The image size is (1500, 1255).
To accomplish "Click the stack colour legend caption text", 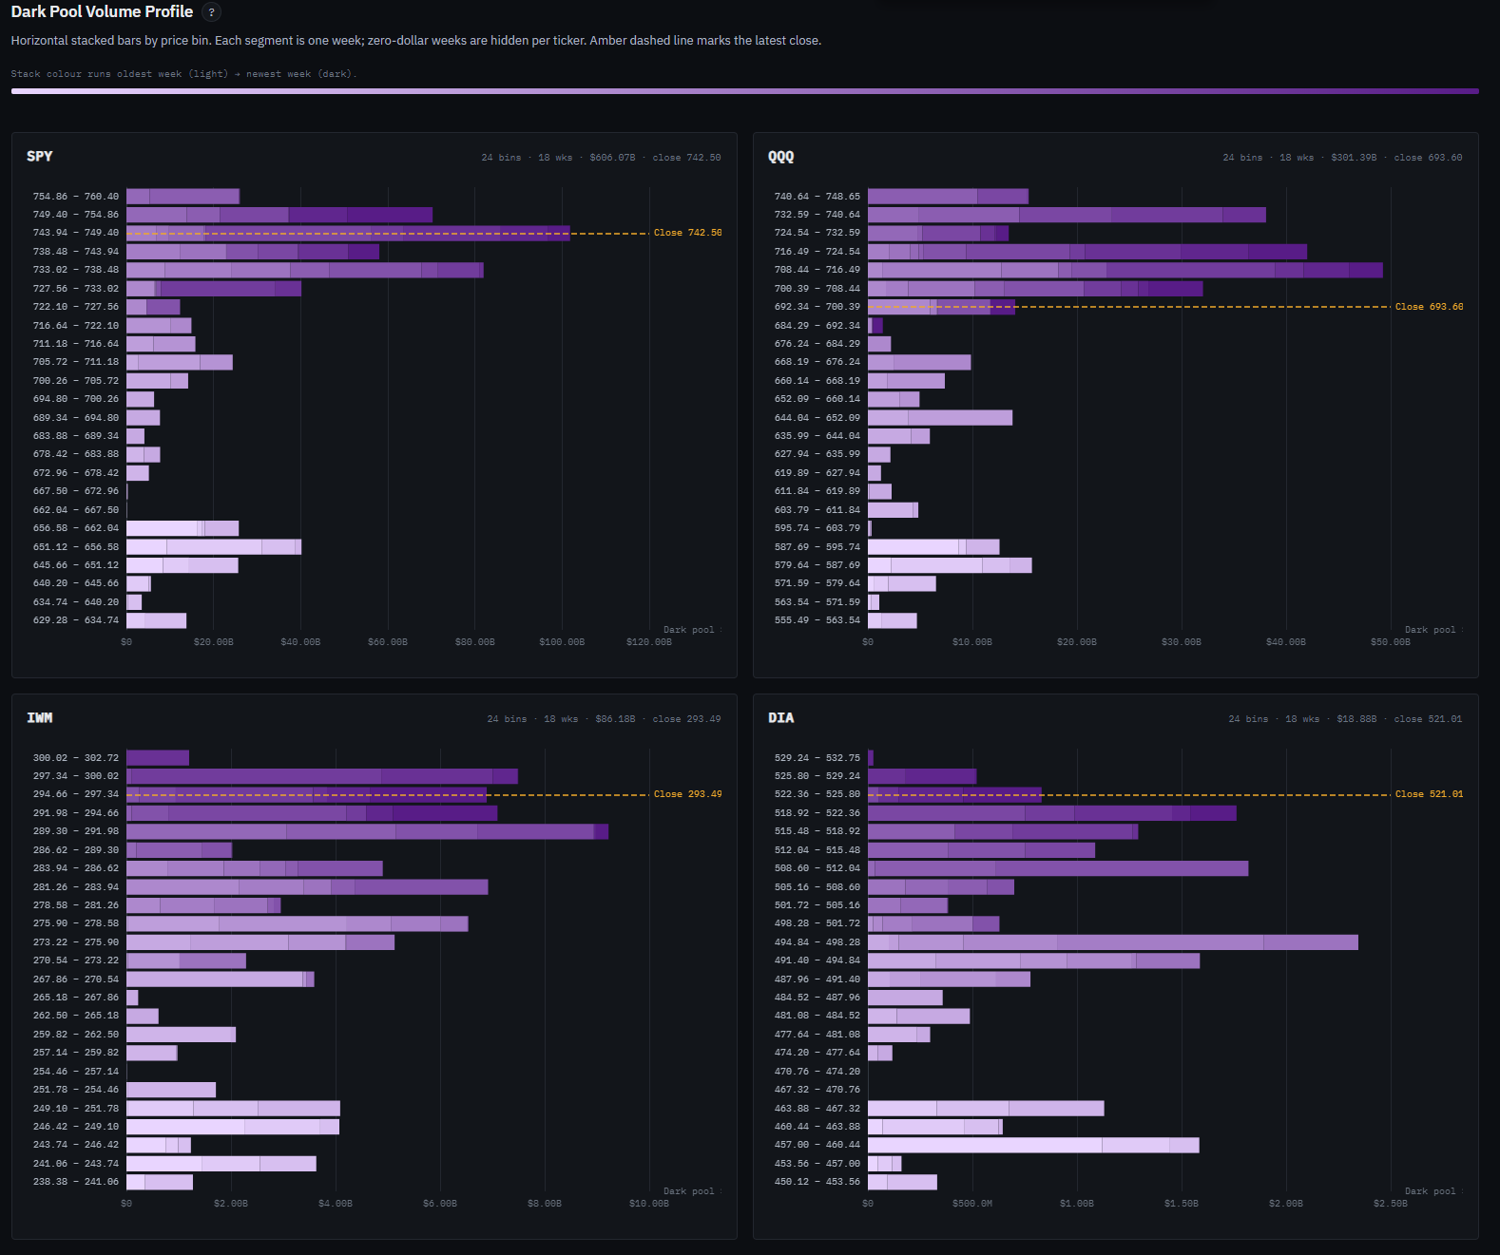I will pyautogui.click(x=184, y=74).
